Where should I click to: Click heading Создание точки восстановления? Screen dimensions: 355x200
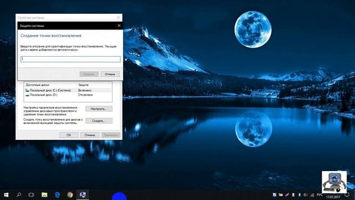50,36
